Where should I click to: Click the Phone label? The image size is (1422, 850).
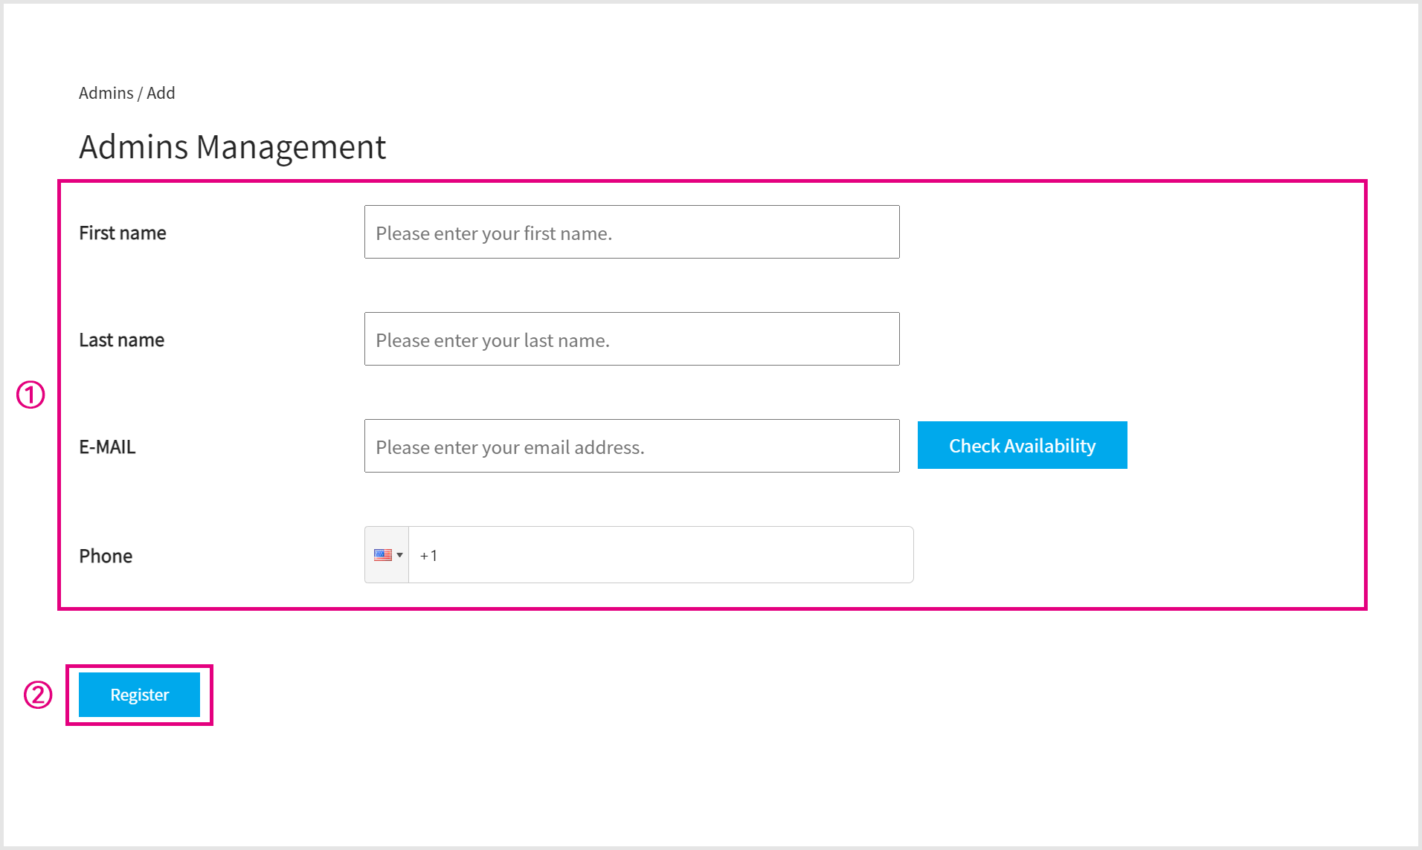click(106, 557)
